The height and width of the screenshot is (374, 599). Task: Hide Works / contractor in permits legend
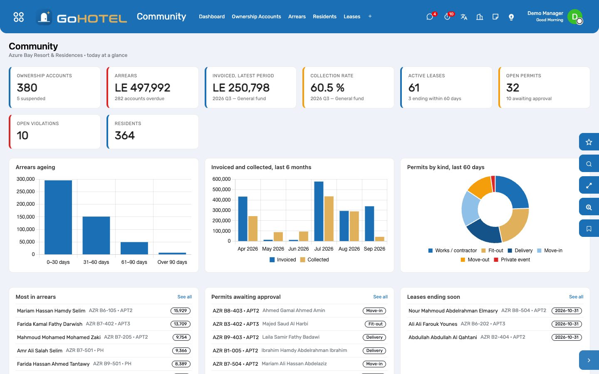453,251
